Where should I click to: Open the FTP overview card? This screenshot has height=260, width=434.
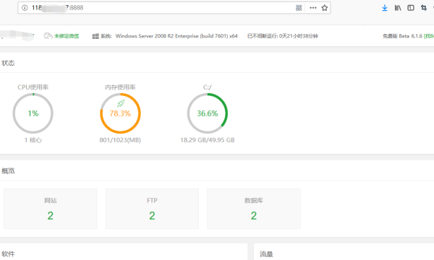[152, 209]
